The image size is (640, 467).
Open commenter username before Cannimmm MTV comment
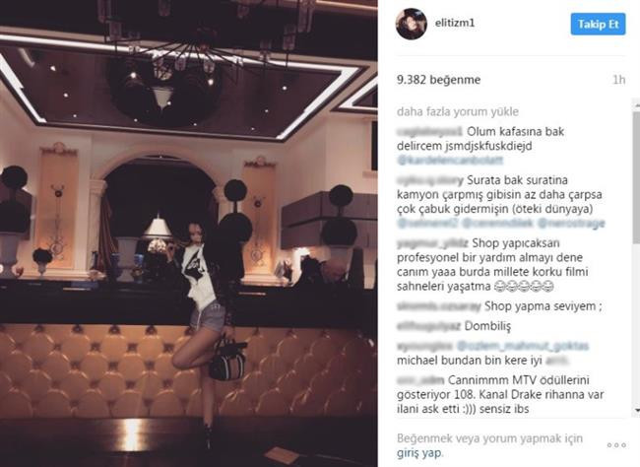(x=420, y=380)
